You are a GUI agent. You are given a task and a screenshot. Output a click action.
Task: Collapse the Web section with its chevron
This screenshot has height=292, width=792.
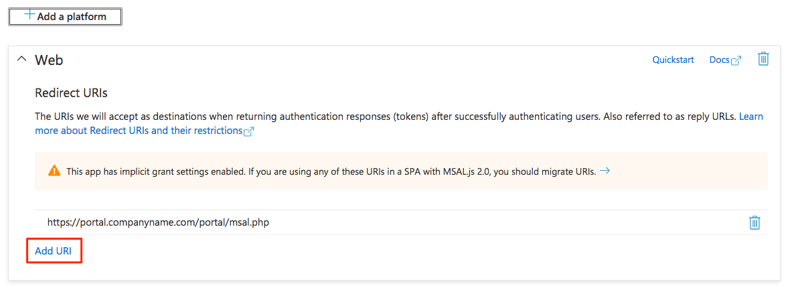click(21, 60)
